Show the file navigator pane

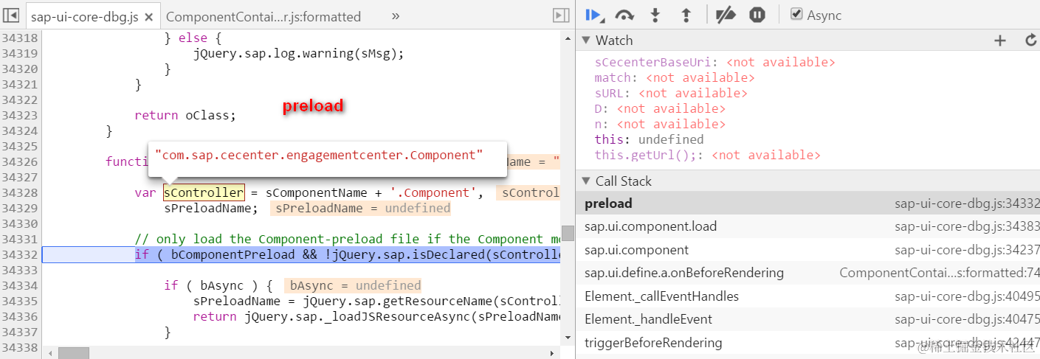coord(12,15)
